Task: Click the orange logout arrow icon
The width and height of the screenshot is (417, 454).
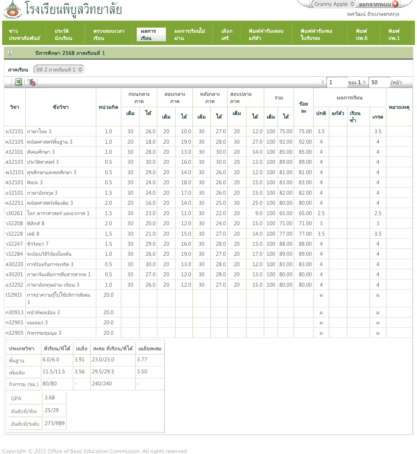Action: coord(395,4)
